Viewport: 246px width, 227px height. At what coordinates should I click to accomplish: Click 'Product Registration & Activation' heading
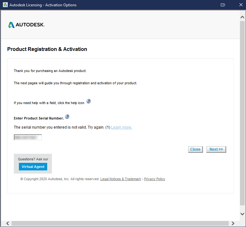[47, 49]
